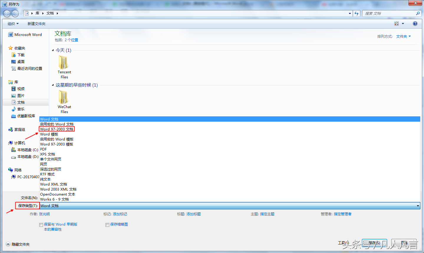Click the Forward navigation arrow

pyautogui.click(x=15, y=14)
